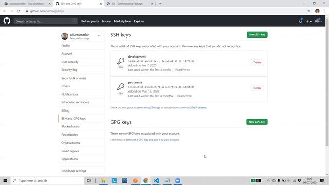
Task: Open Zoom from taskbar
Action: [x=178, y=180]
